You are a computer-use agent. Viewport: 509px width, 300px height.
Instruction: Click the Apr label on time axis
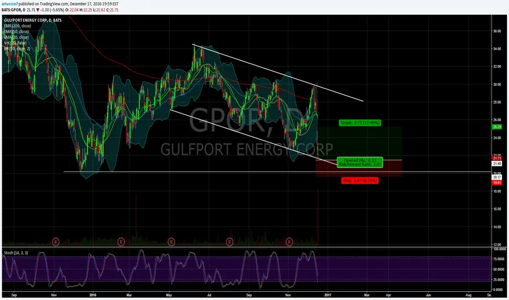point(388,295)
